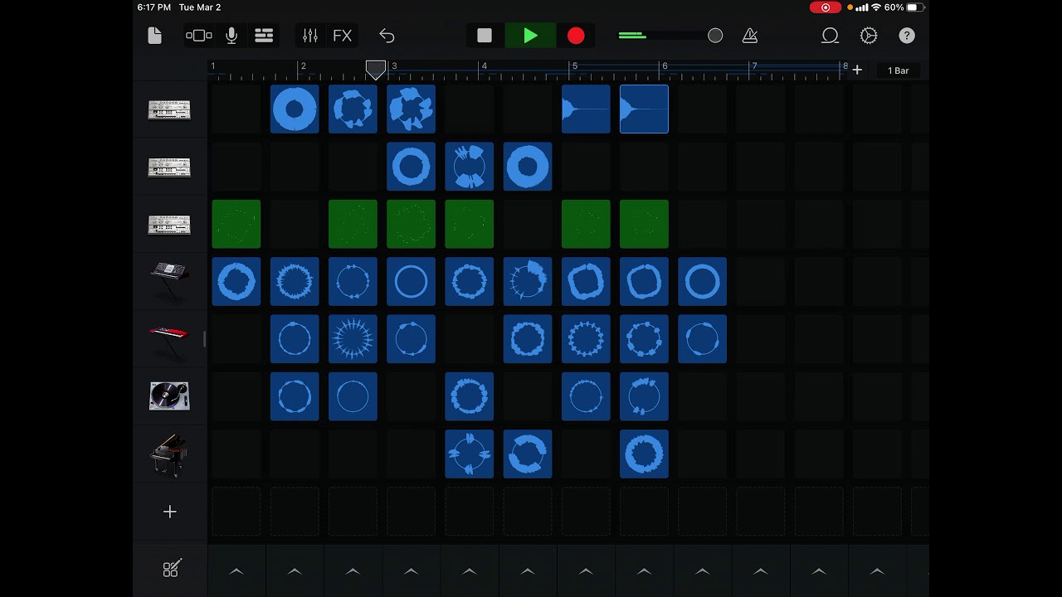Tap the last green cell in third track
Screen dimensions: 1062x597
[x=644, y=224]
